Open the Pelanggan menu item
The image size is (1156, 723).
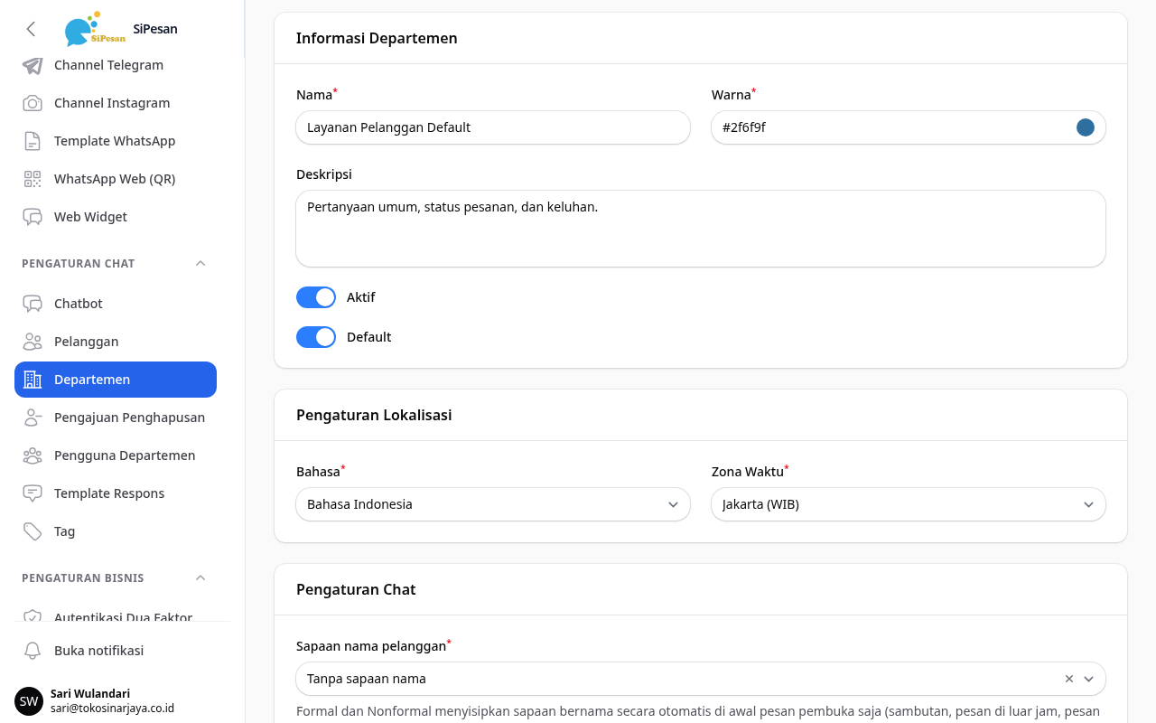click(116, 342)
